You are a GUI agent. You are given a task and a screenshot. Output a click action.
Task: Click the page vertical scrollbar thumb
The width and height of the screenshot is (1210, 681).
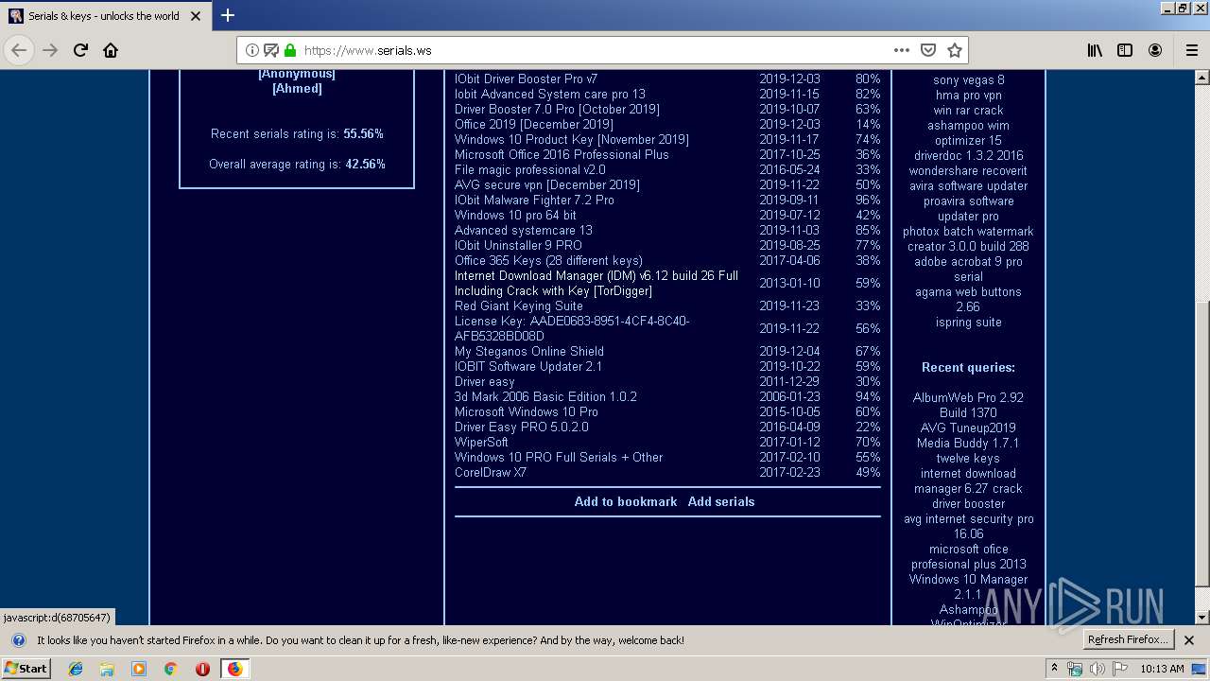point(1202,442)
